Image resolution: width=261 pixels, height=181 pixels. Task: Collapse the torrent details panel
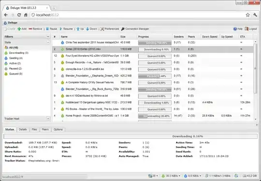[257, 125]
